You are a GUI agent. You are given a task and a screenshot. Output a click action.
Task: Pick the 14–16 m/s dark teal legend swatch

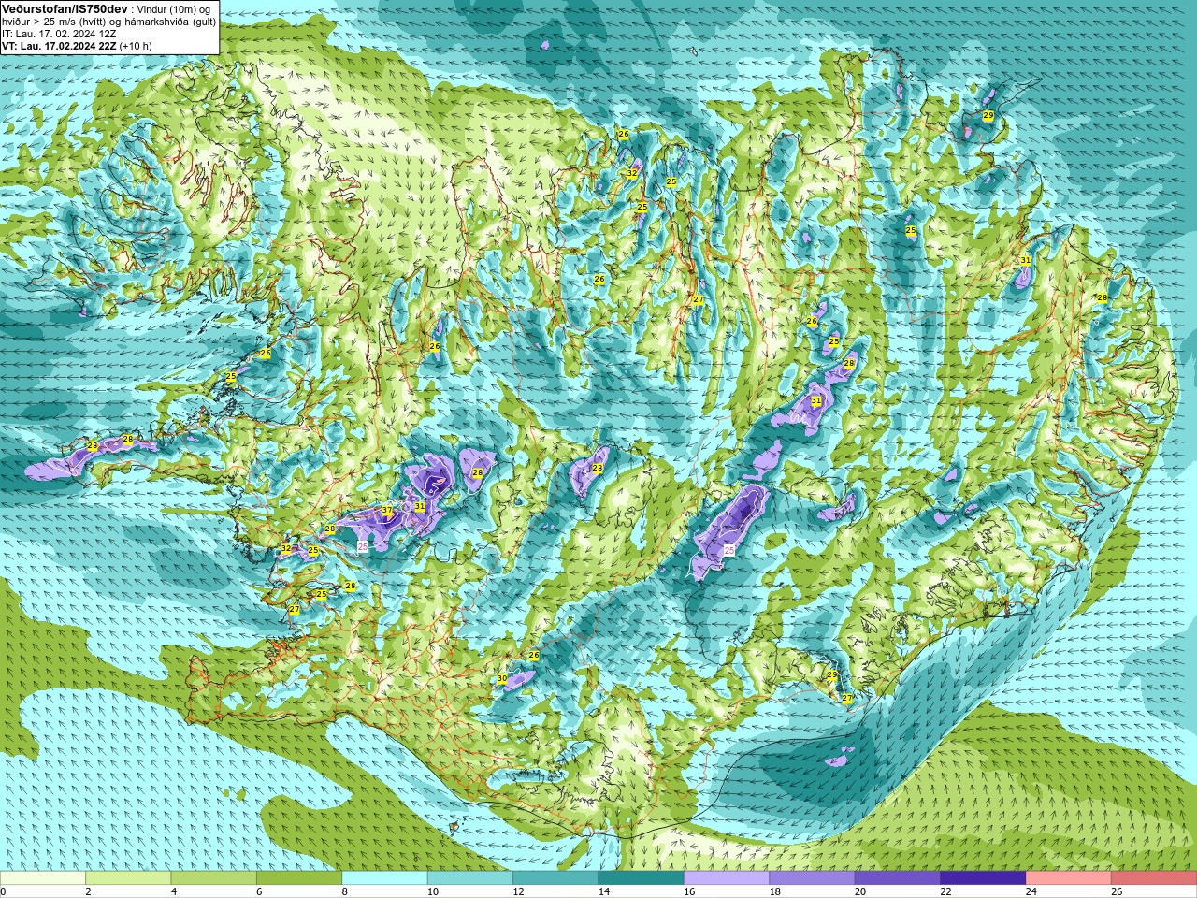641,878
